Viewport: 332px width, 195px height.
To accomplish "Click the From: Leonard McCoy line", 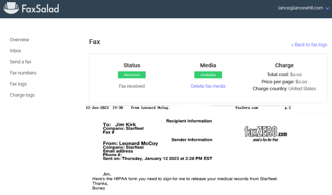I will pos(131,143).
